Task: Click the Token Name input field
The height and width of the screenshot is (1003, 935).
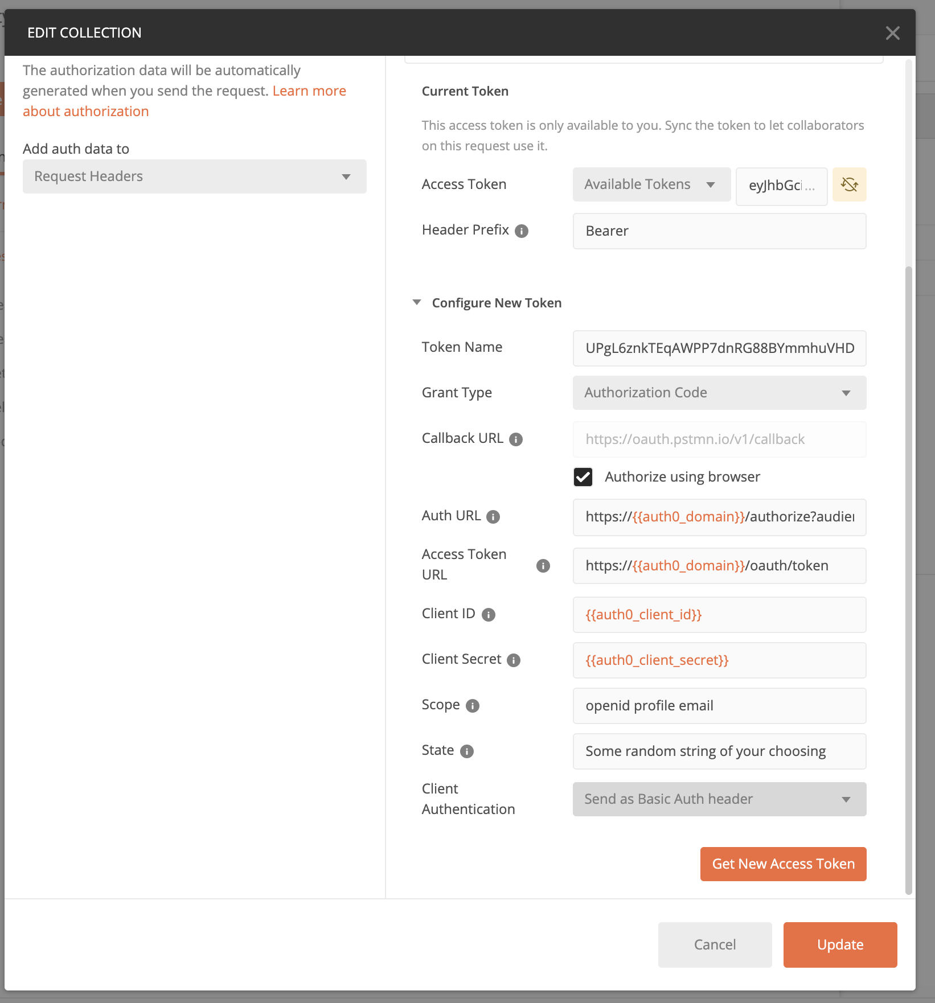Action: (x=720, y=348)
